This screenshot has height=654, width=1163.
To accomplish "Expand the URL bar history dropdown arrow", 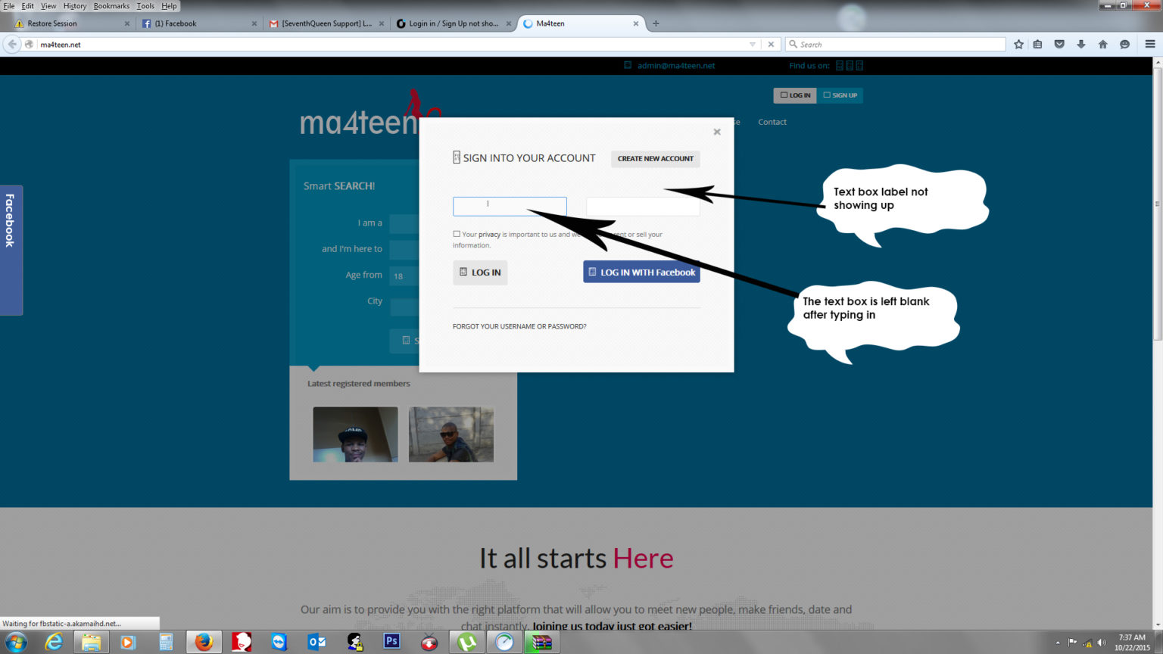I will point(752,45).
